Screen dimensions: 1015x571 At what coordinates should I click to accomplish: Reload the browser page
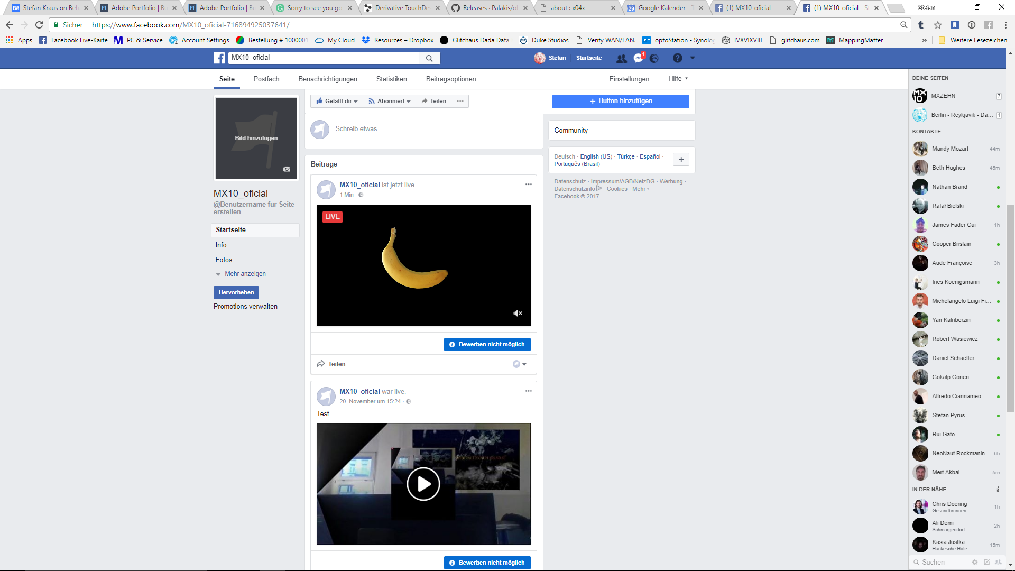[39, 25]
